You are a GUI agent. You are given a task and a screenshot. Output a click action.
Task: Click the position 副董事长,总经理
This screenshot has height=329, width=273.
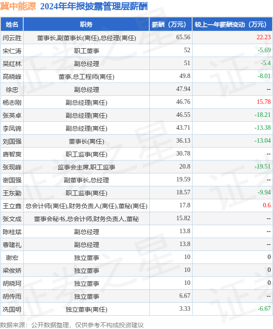[86, 180]
